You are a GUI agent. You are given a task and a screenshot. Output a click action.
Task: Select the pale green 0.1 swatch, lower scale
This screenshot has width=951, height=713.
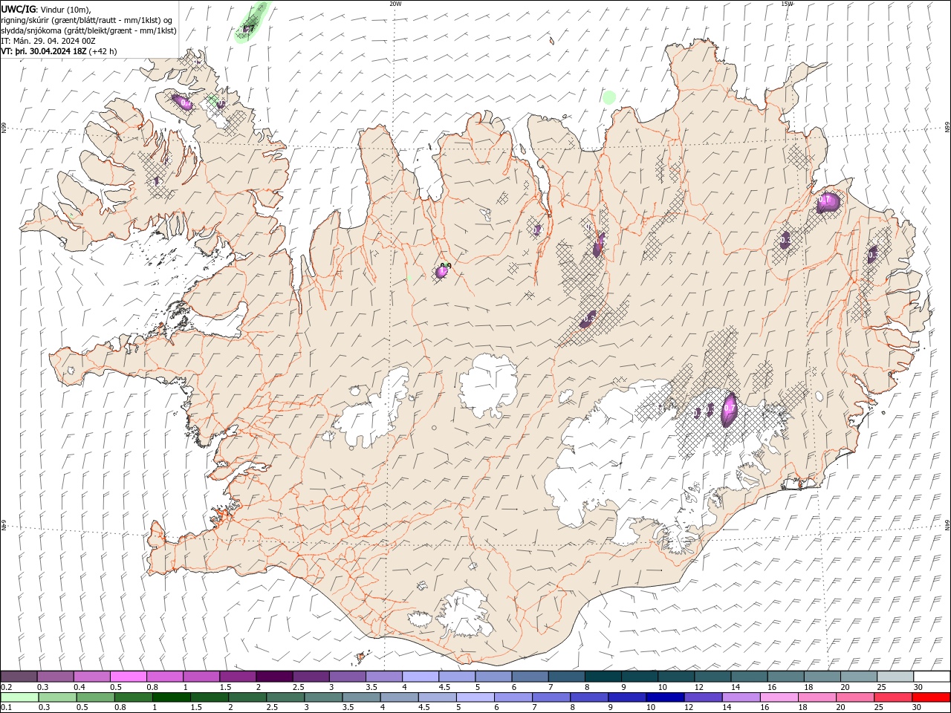tap(19, 697)
